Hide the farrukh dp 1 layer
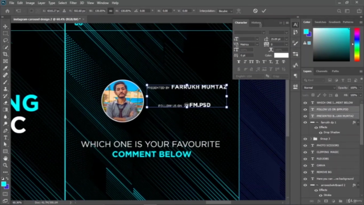The image size is (364, 205). click(305, 122)
